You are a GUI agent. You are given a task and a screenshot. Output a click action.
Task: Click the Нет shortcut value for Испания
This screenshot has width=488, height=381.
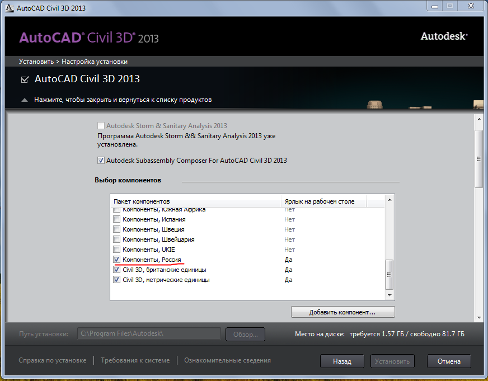tap(289, 219)
